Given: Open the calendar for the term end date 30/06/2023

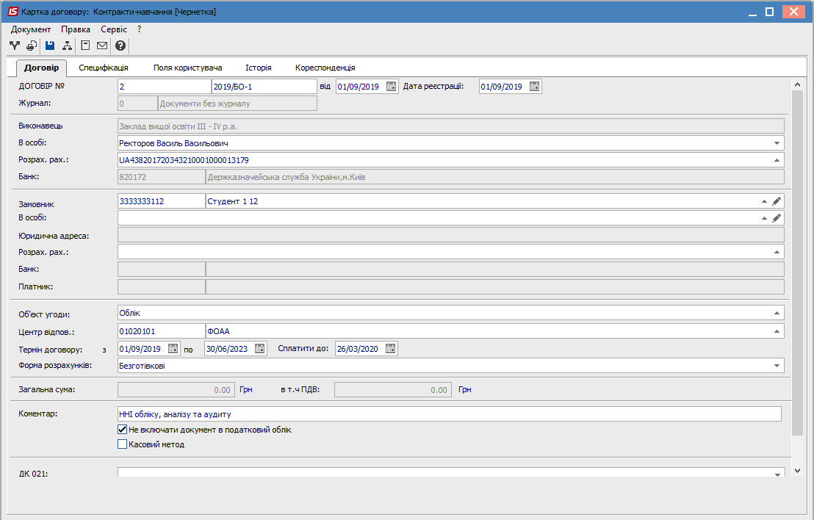Looking at the screenshot, I should [x=260, y=349].
